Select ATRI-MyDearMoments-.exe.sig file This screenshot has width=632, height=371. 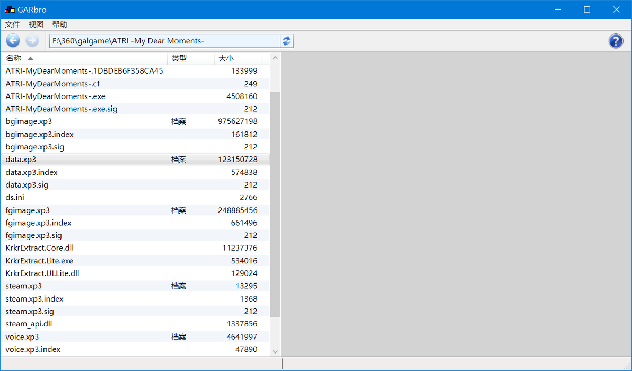(135, 109)
